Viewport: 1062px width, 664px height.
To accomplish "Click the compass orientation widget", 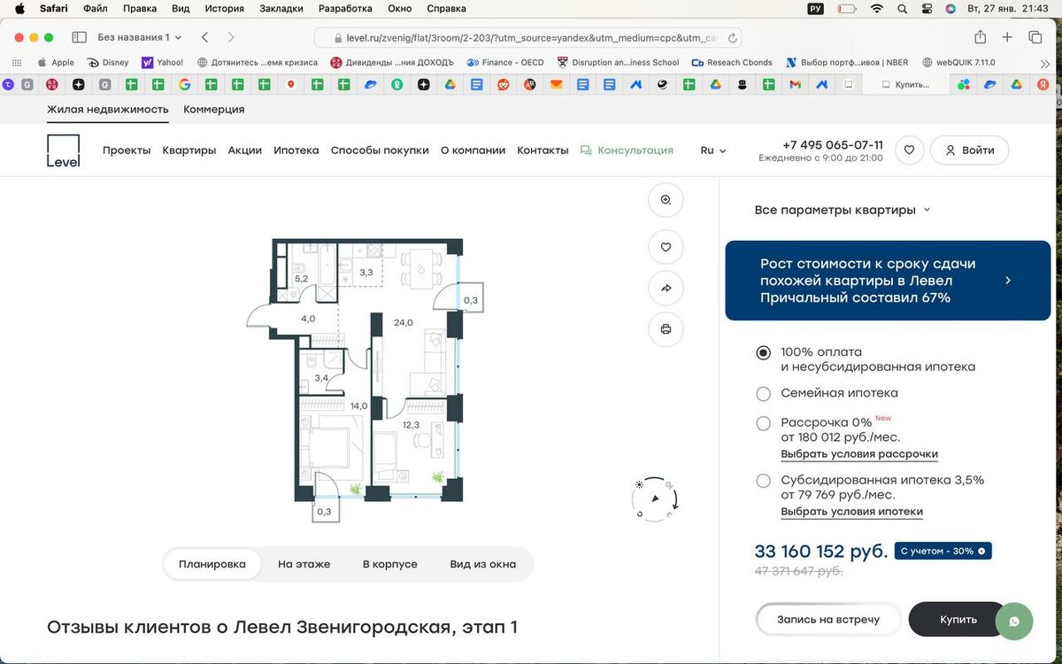I will click(654, 498).
